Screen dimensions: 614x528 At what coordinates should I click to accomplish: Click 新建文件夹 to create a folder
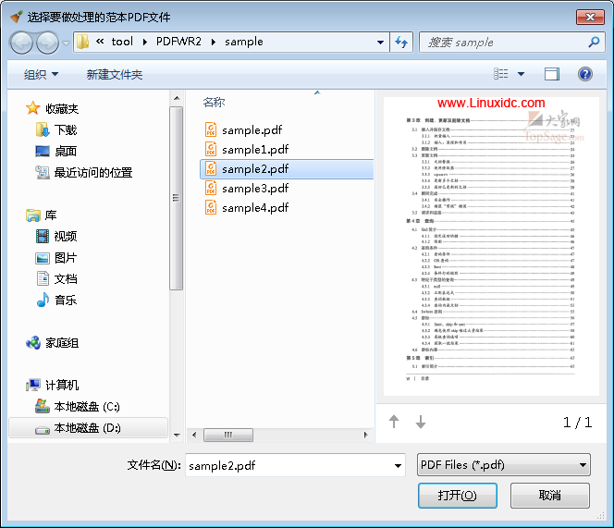[x=115, y=74]
